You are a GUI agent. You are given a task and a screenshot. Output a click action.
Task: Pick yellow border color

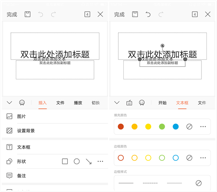tap(148, 158)
